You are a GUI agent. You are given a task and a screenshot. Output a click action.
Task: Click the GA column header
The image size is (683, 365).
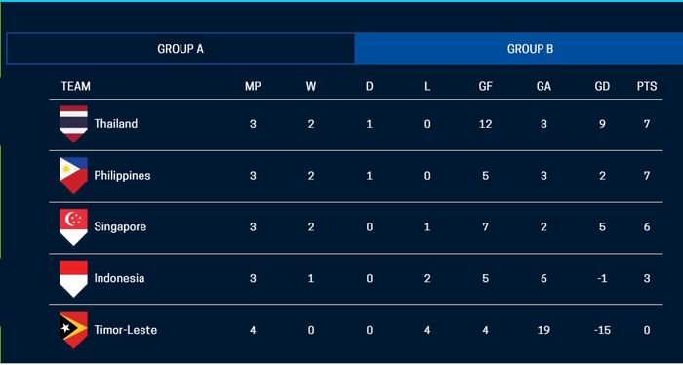543,86
